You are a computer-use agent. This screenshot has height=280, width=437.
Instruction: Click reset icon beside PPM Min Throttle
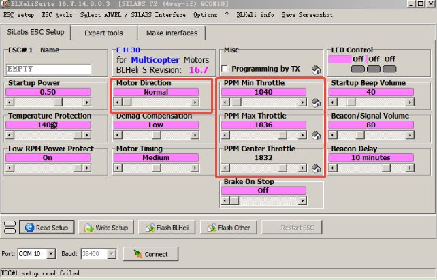coord(316,103)
